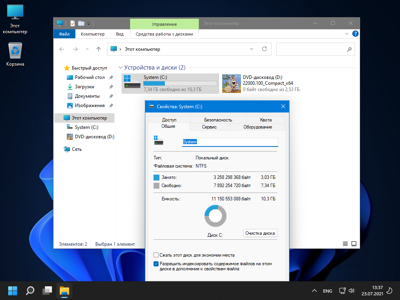Click the File Explorer taskbar icon
The image size is (400, 300).
64,291
